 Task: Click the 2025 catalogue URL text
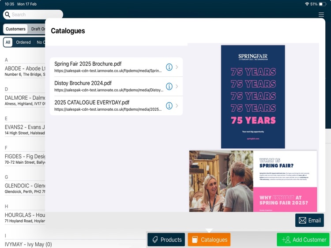108,109
